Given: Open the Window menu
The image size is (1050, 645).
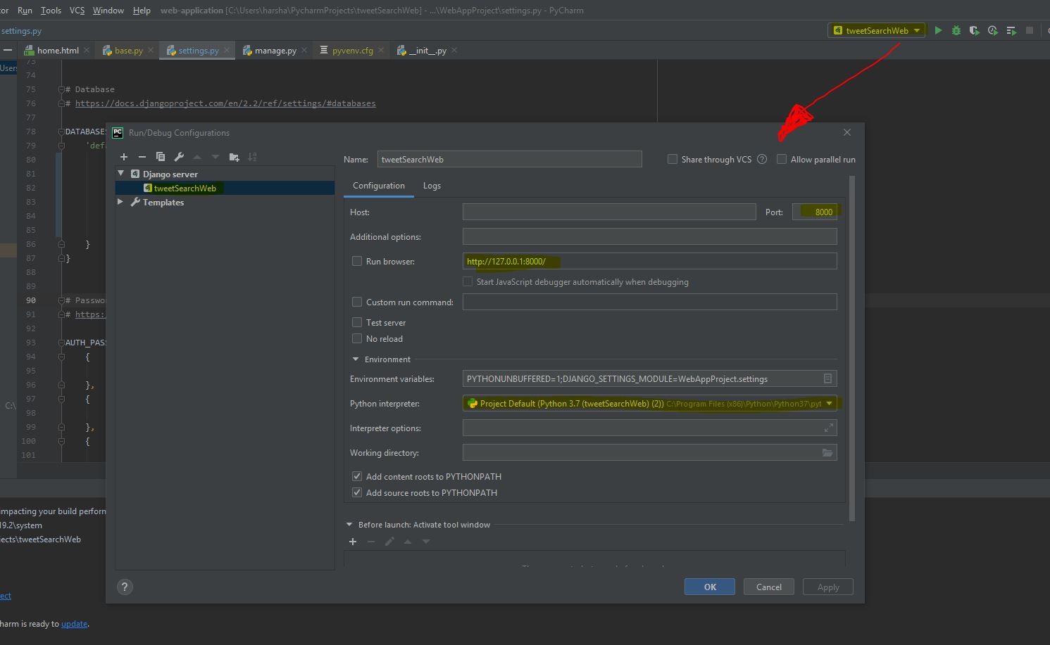Looking at the screenshot, I should [108, 11].
